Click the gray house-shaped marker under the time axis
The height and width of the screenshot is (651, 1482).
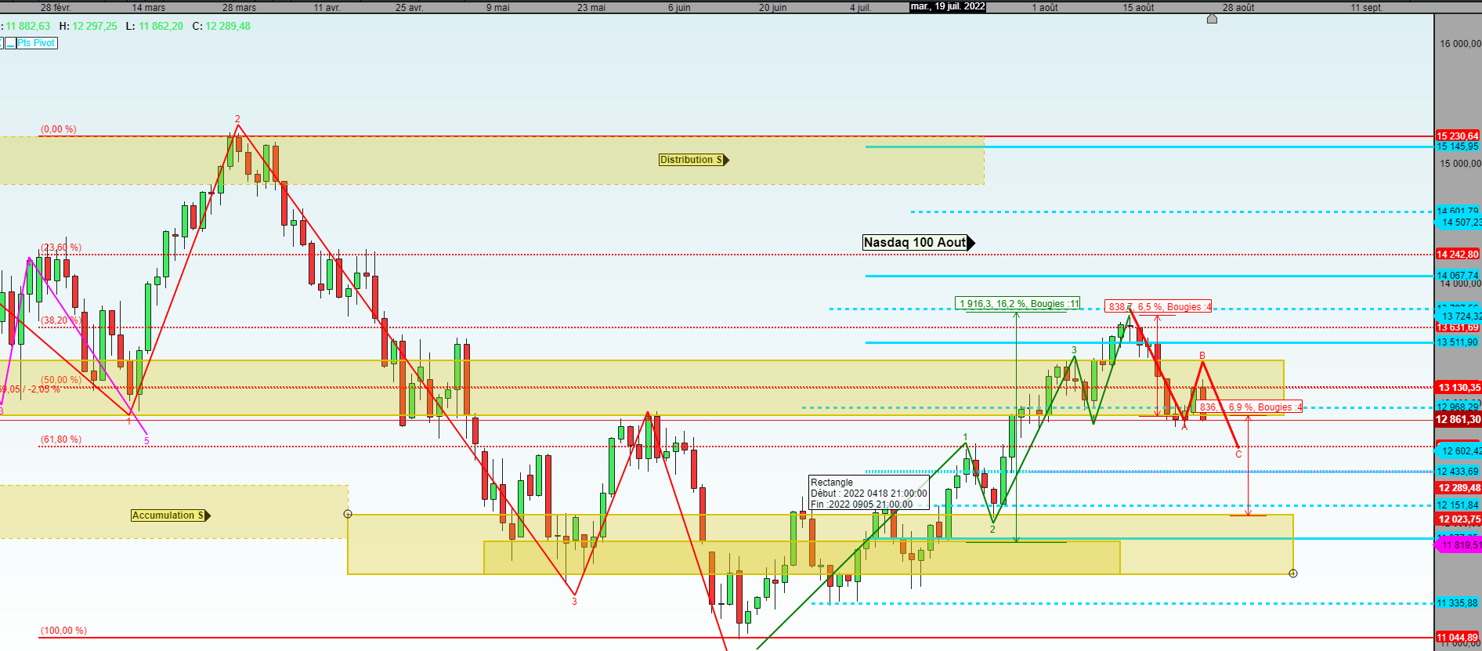[1212, 19]
